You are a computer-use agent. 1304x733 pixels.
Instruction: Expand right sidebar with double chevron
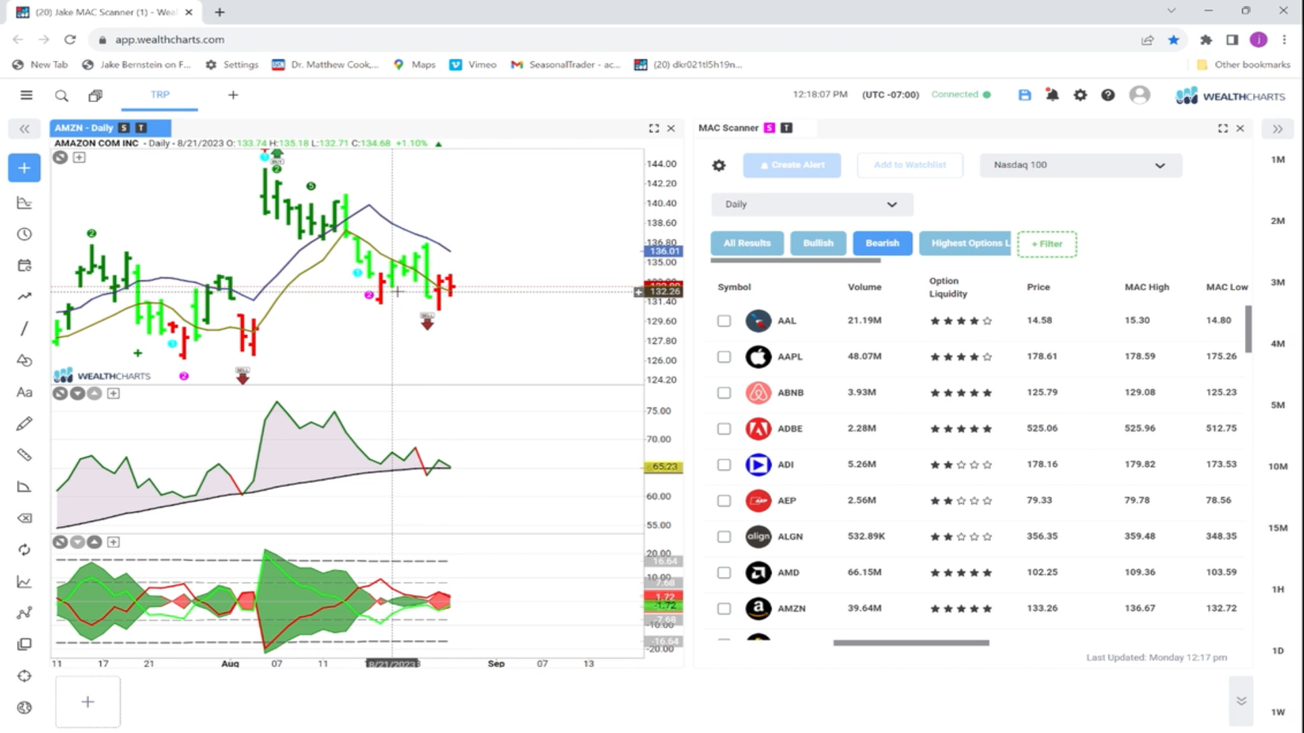(1278, 129)
